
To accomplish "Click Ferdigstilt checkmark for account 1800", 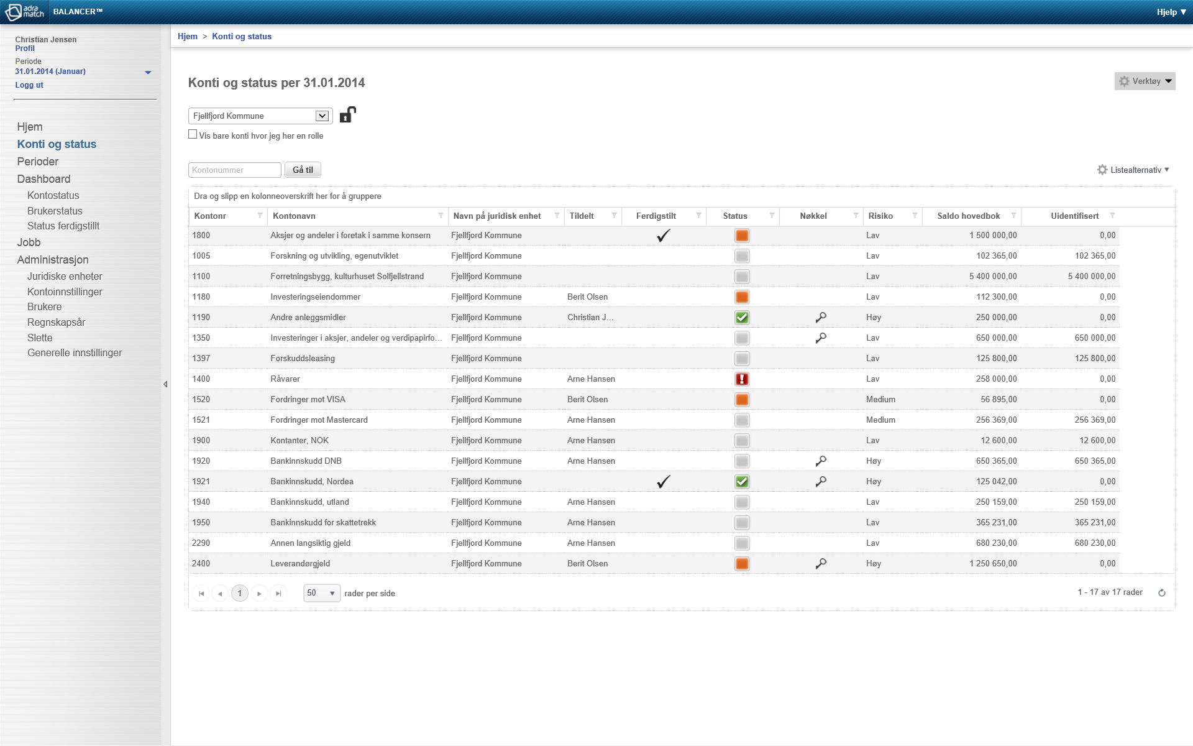I will click(664, 236).
